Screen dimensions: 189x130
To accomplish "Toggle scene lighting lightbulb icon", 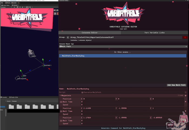I will [x=18, y=7].
